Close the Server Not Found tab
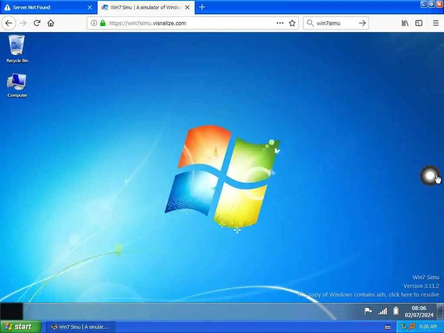Viewport: 444px width, 333px height. point(90,7)
